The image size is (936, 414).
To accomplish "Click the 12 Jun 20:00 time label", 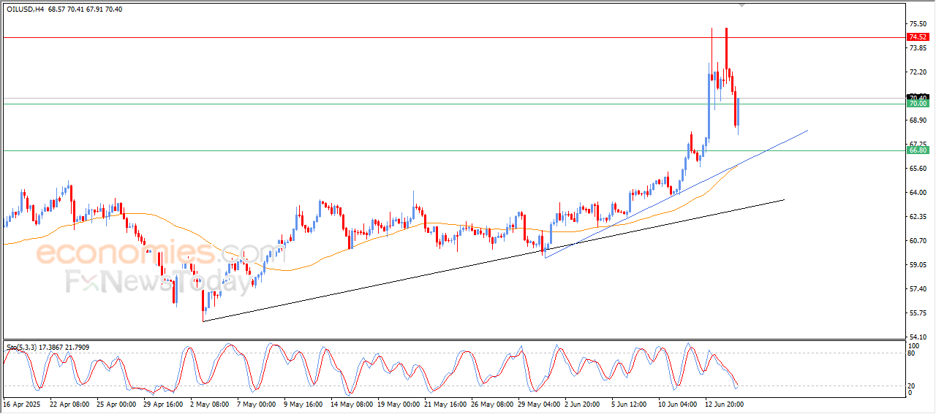I will (724, 403).
